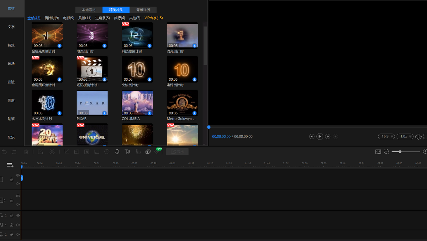The width and height of the screenshot is (427, 241).
Task: Hide the text track 1 eye
Action: (x=18, y=215)
